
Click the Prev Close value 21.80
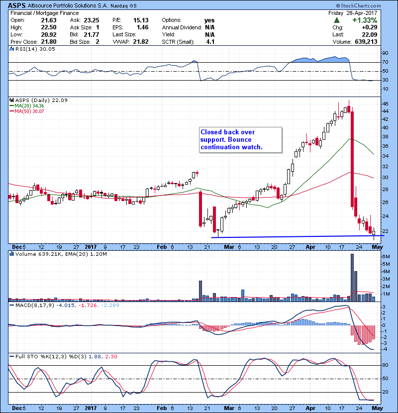point(49,42)
